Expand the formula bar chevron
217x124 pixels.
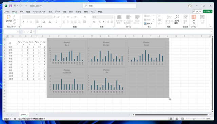coord(211,32)
